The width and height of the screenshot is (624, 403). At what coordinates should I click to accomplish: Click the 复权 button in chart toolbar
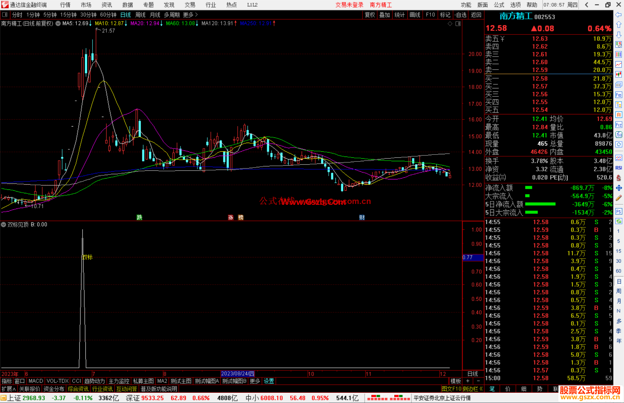click(369, 15)
